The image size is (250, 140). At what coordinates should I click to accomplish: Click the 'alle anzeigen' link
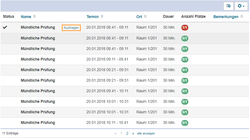[146, 133]
